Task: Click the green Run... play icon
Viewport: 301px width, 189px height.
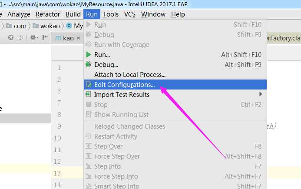Action: click(89, 55)
